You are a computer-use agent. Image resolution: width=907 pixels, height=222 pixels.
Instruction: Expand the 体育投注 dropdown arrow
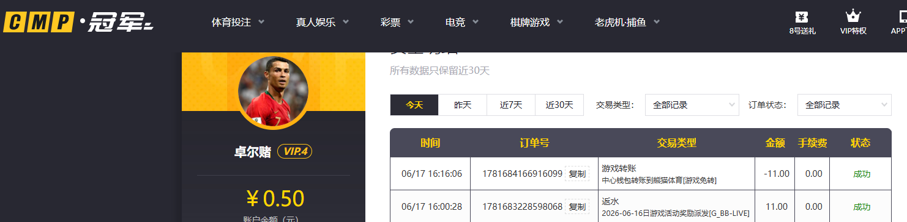point(261,22)
